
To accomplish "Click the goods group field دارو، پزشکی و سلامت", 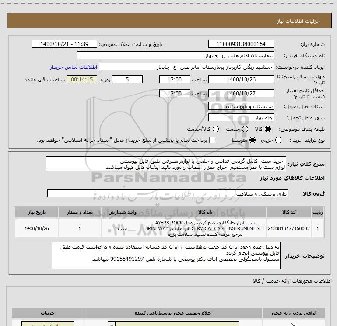I will click(168, 193).
